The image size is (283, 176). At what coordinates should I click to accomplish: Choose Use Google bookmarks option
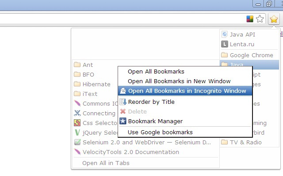point(160,132)
